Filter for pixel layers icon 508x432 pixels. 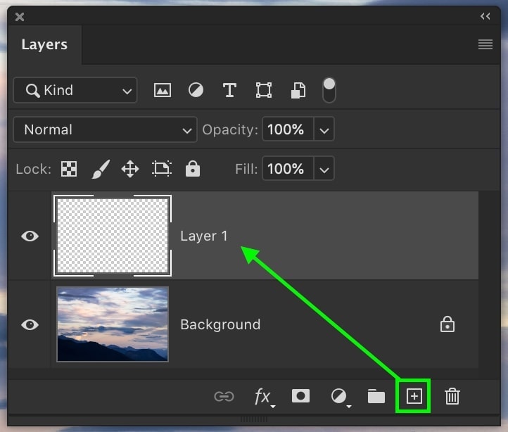point(163,90)
